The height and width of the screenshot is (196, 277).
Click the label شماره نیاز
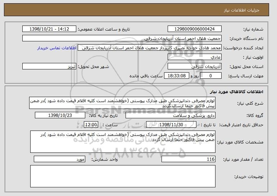253,29
